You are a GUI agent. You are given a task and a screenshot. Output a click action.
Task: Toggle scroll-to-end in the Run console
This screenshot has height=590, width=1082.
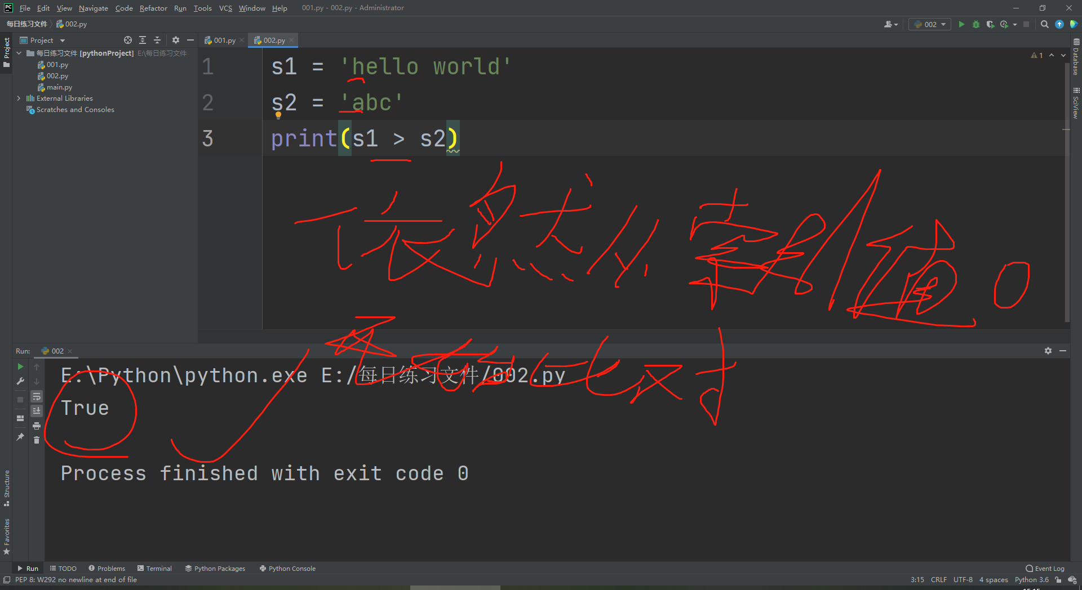click(x=37, y=411)
